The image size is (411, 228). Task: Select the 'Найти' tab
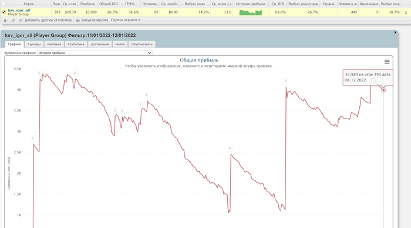tap(120, 44)
